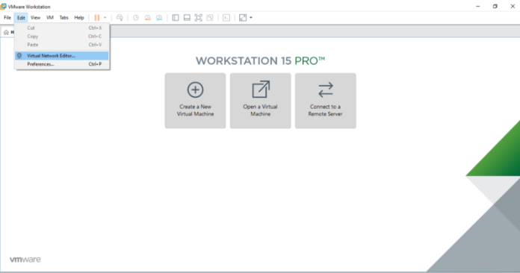Click the revert to snapshot icon

[148, 18]
